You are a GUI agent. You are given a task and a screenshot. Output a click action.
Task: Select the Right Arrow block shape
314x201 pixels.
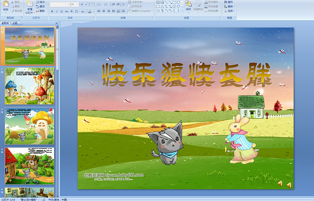[174, 7]
